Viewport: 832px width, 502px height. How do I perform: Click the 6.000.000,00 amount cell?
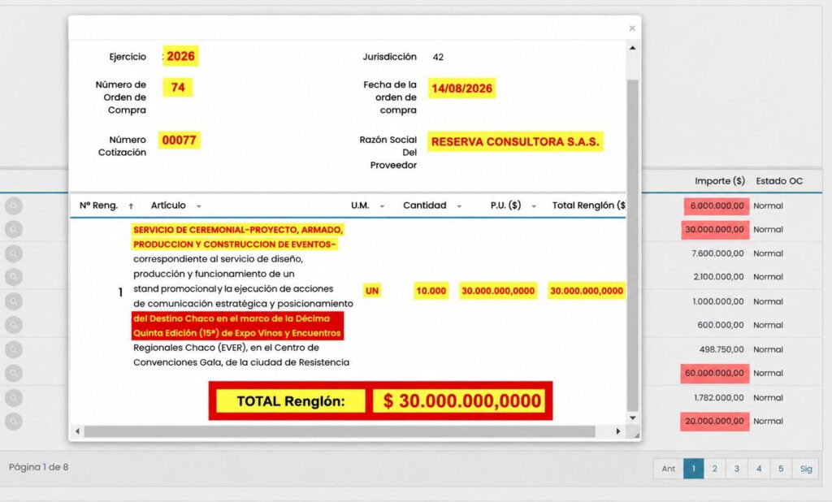tap(717, 206)
